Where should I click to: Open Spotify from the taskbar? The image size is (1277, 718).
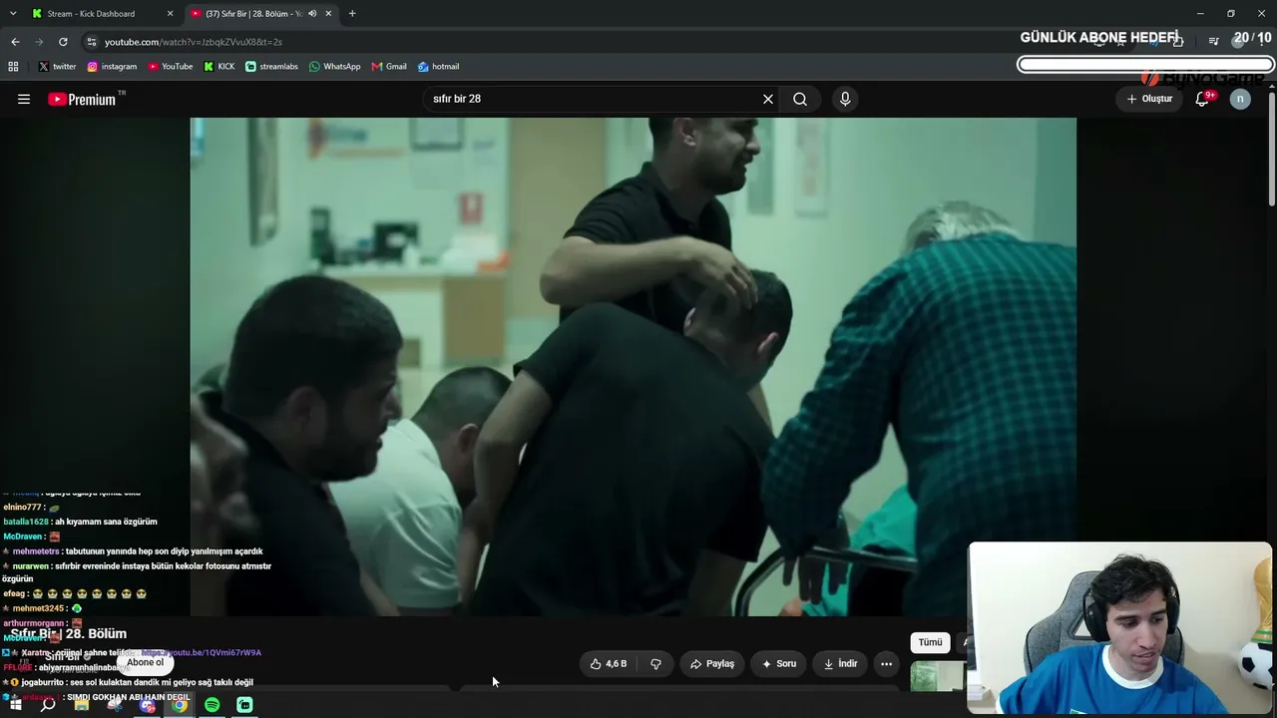click(x=212, y=705)
